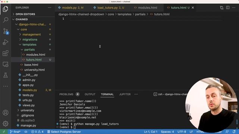239x134 pixels.
Task: Click the feedback icon in status bar
Action: pyautogui.click(x=227, y=132)
